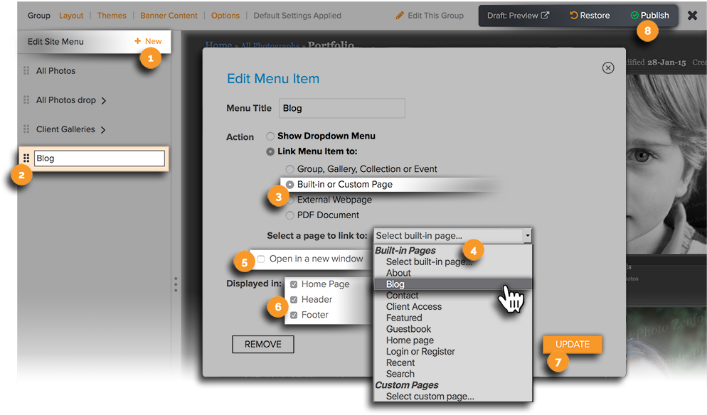The width and height of the screenshot is (707, 415).
Task: Select About from the built-in pages list
Action: pyautogui.click(x=398, y=273)
